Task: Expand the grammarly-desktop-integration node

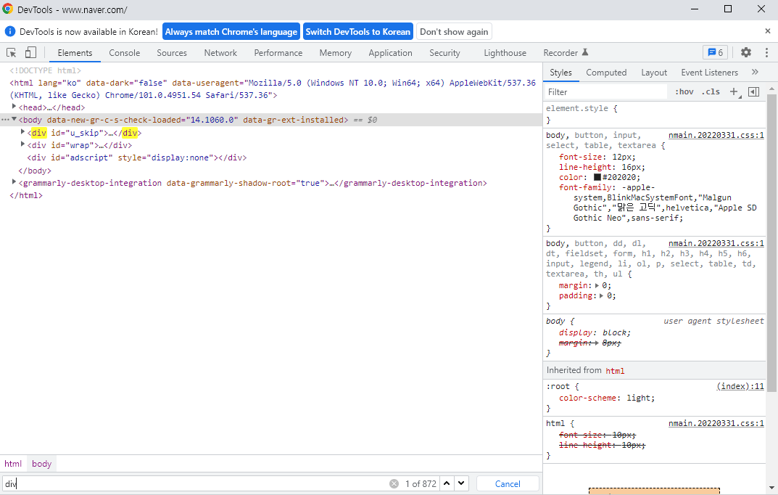Action: [x=14, y=182]
